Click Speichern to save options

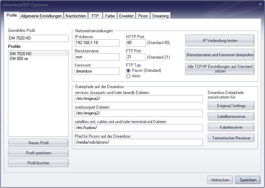248,180
